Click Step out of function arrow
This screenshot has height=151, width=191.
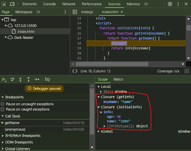[29, 79]
